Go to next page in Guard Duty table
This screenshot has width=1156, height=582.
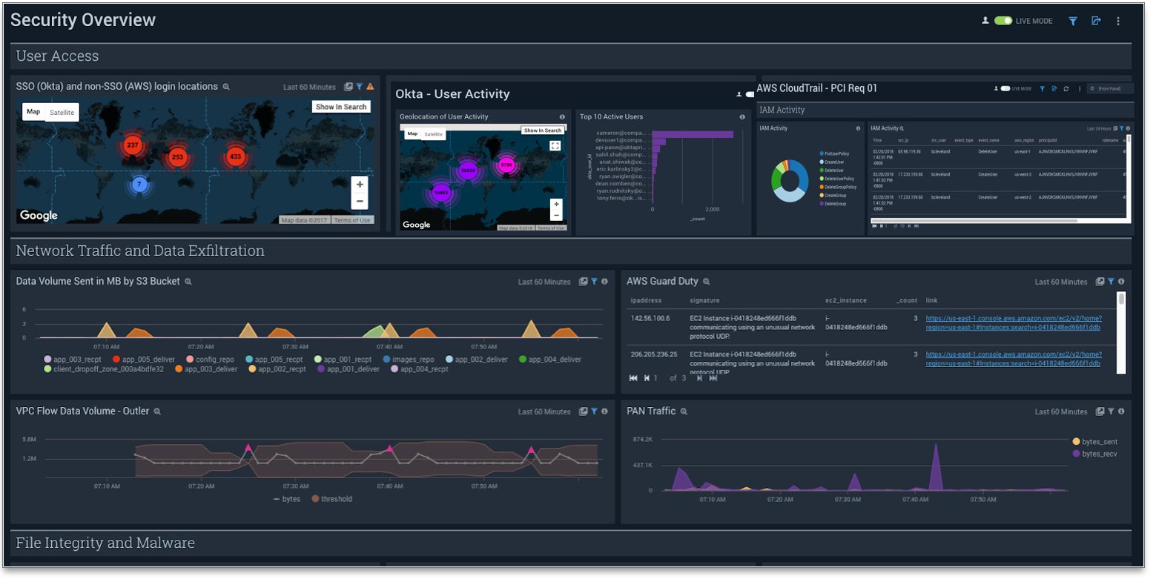(698, 378)
